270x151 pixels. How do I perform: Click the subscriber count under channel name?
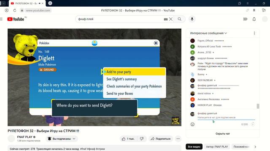[x=29, y=141]
